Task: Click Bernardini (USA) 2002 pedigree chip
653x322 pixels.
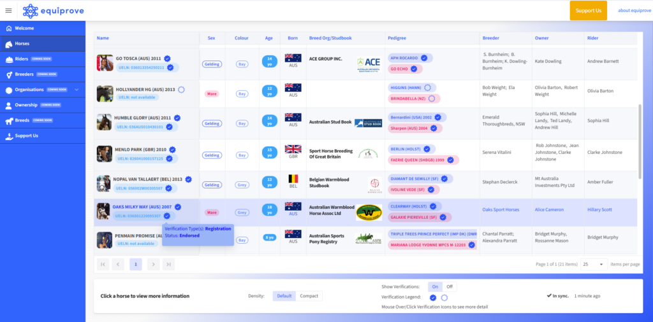Action: pos(417,118)
